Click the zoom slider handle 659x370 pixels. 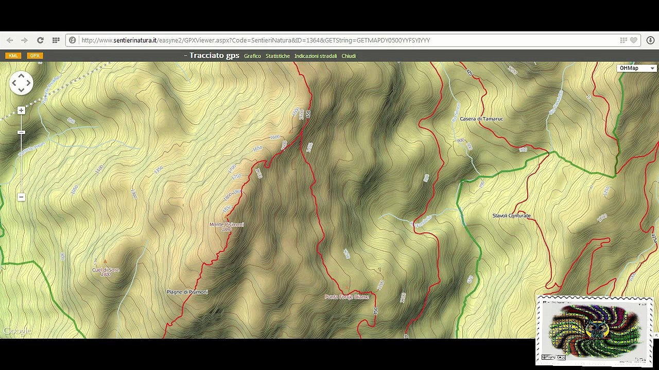21,133
